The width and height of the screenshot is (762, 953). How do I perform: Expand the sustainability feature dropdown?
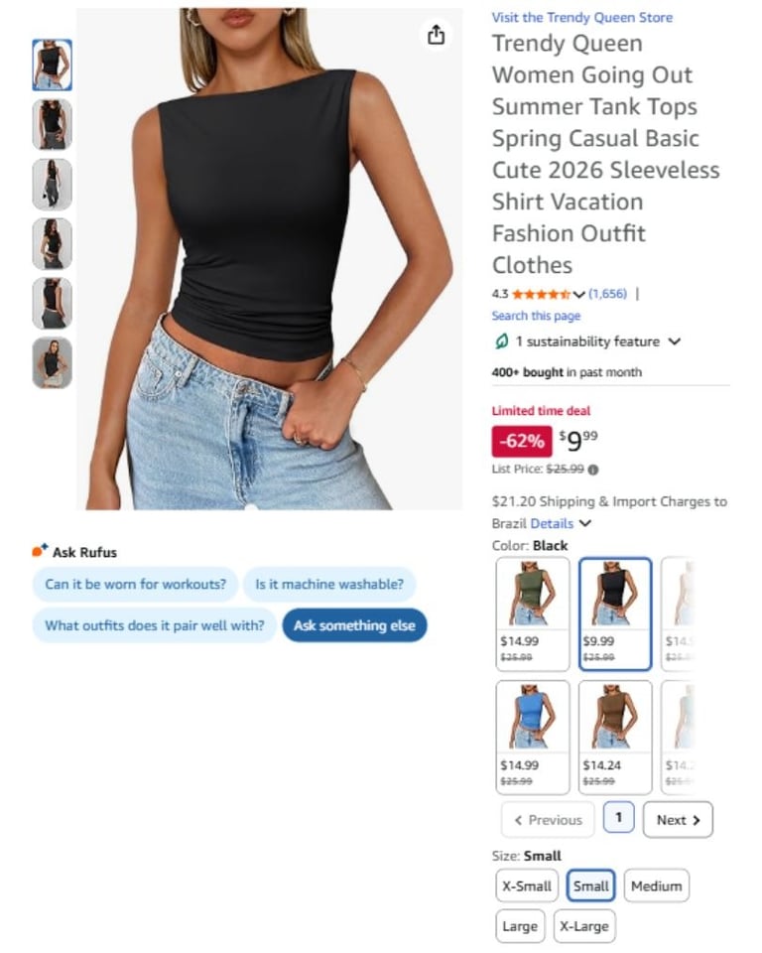(x=675, y=341)
